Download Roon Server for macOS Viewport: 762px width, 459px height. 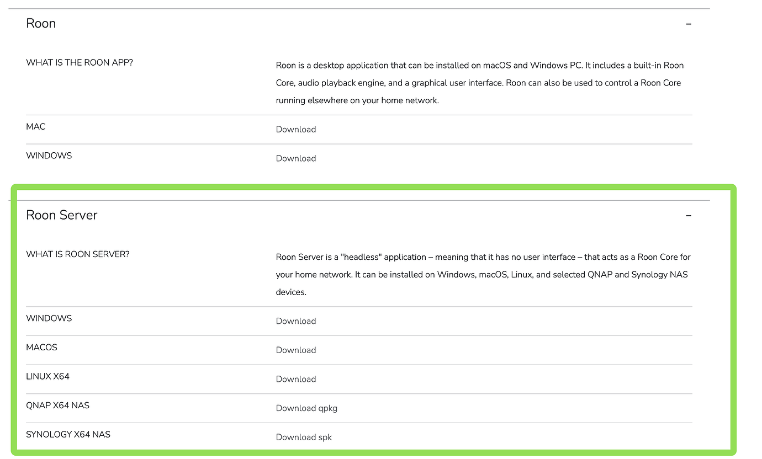[295, 350]
